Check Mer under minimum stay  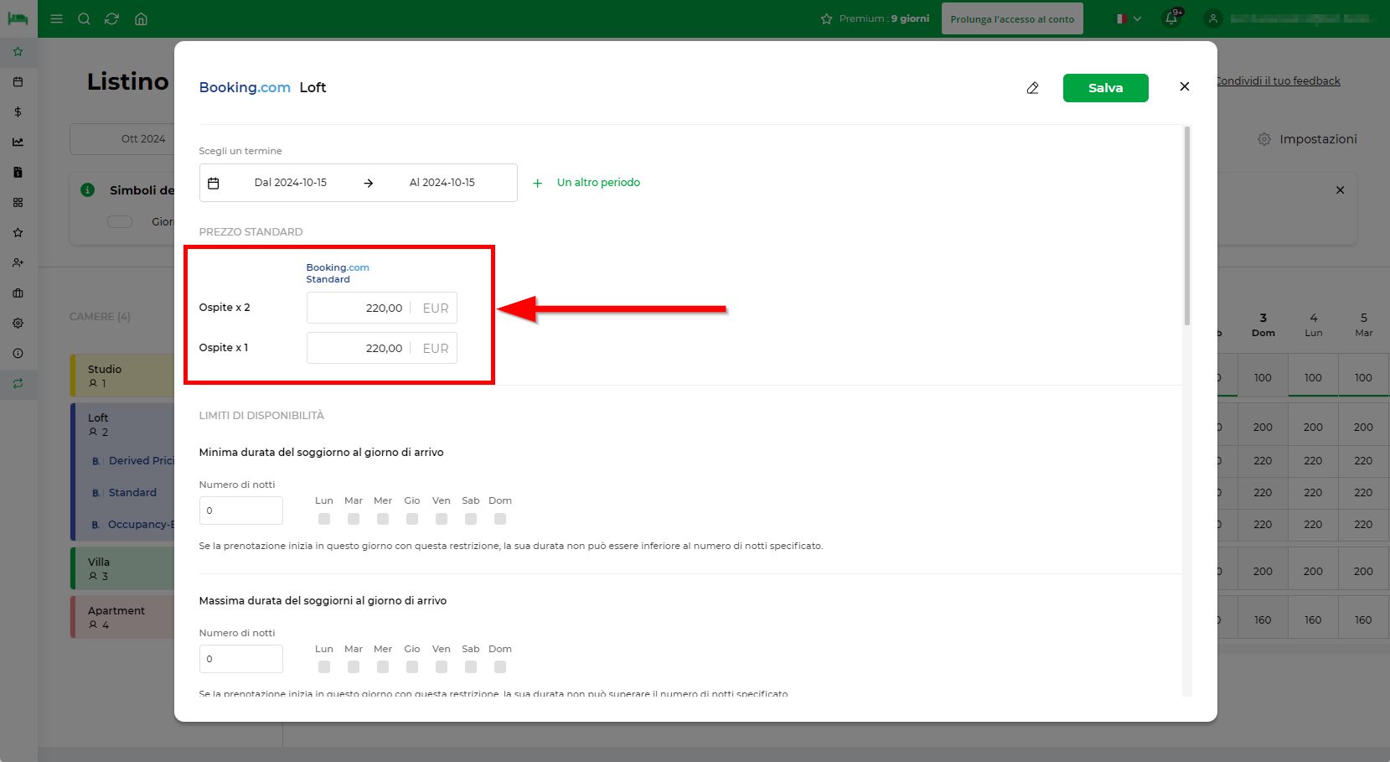click(x=383, y=519)
